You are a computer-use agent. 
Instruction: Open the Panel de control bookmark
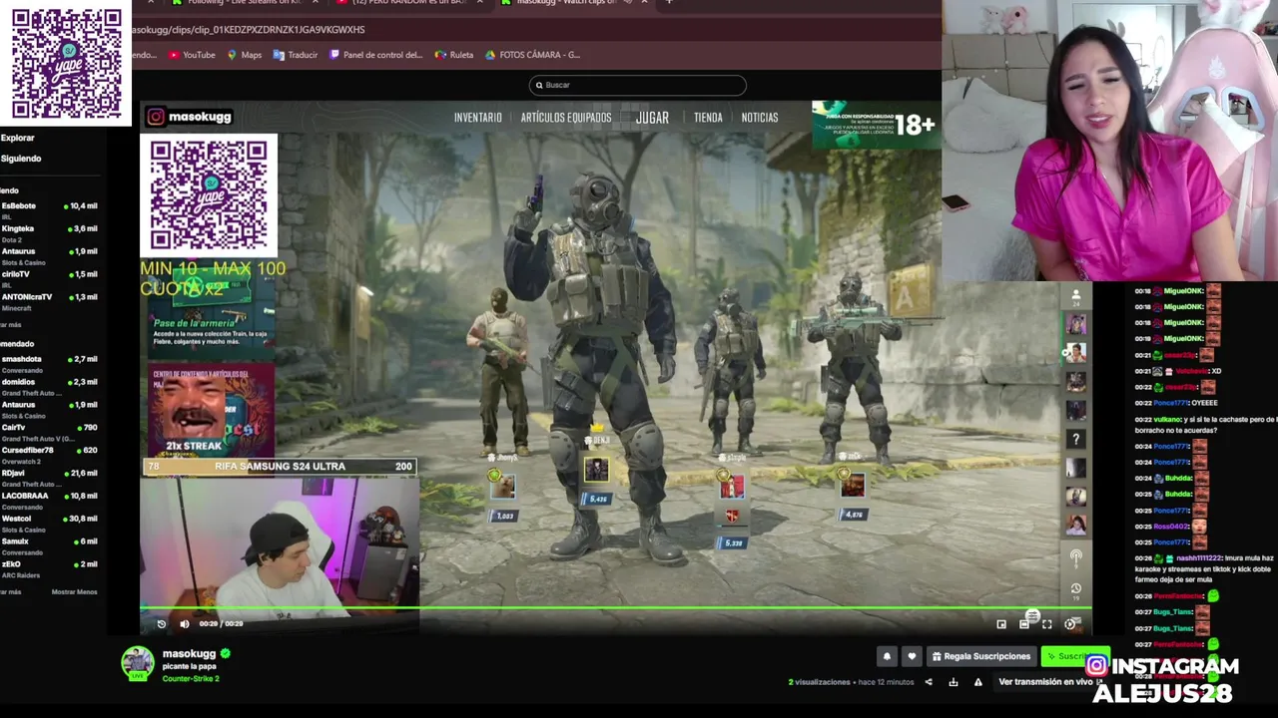point(375,55)
